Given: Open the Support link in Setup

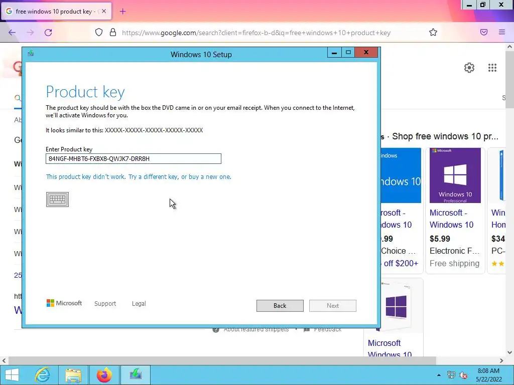Looking at the screenshot, I should 105,303.
